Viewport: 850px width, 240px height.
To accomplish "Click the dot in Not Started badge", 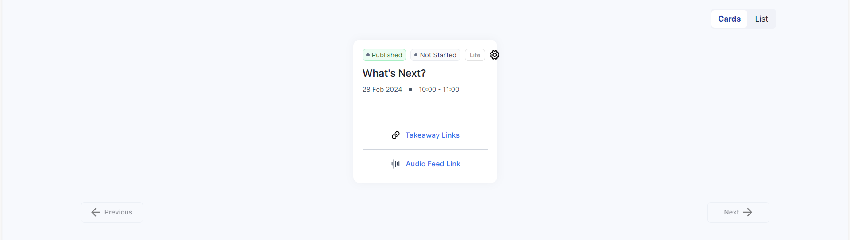I will click(416, 55).
